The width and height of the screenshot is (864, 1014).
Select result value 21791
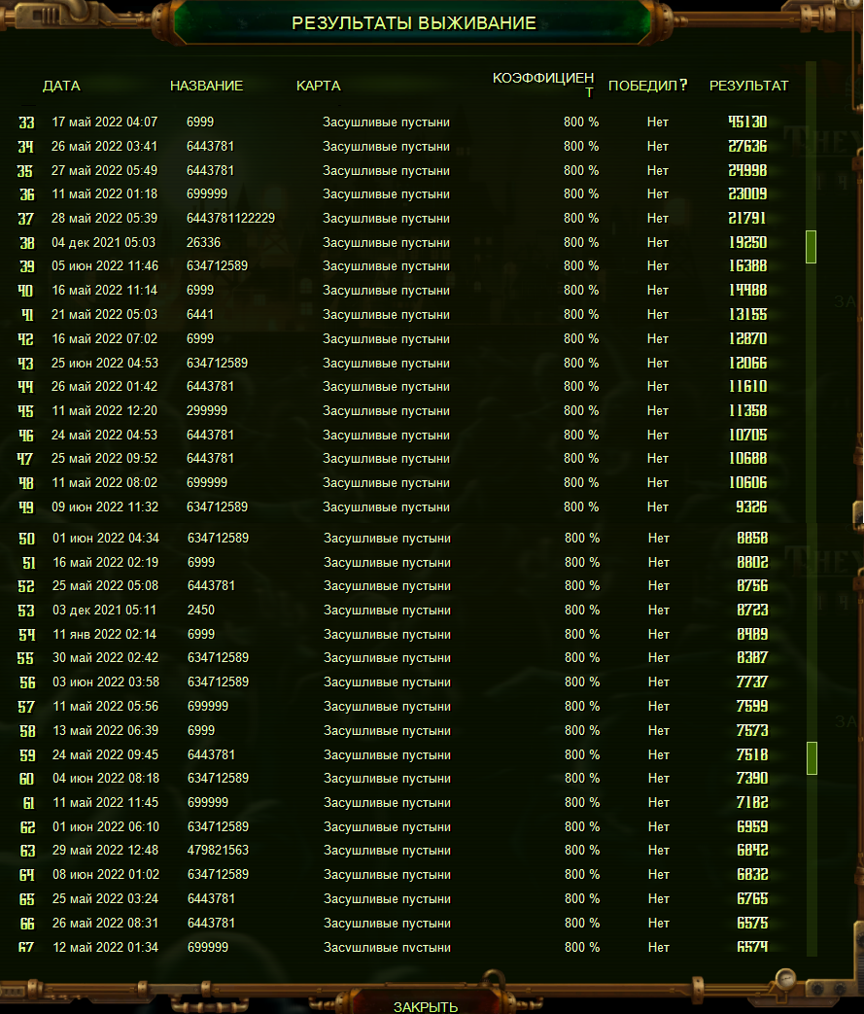point(747,218)
